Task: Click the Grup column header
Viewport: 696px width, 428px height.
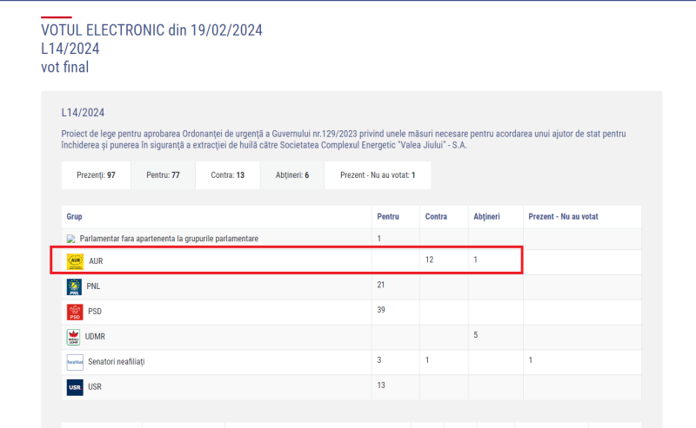Action: click(75, 216)
